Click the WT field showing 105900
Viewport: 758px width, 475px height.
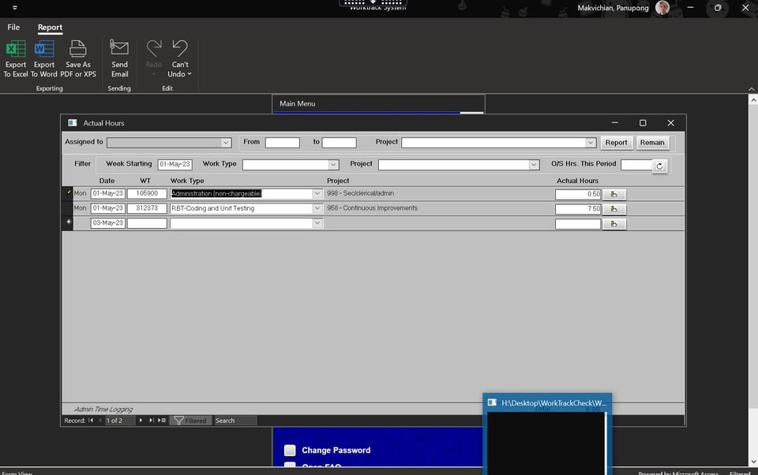(x=147, y=194)
